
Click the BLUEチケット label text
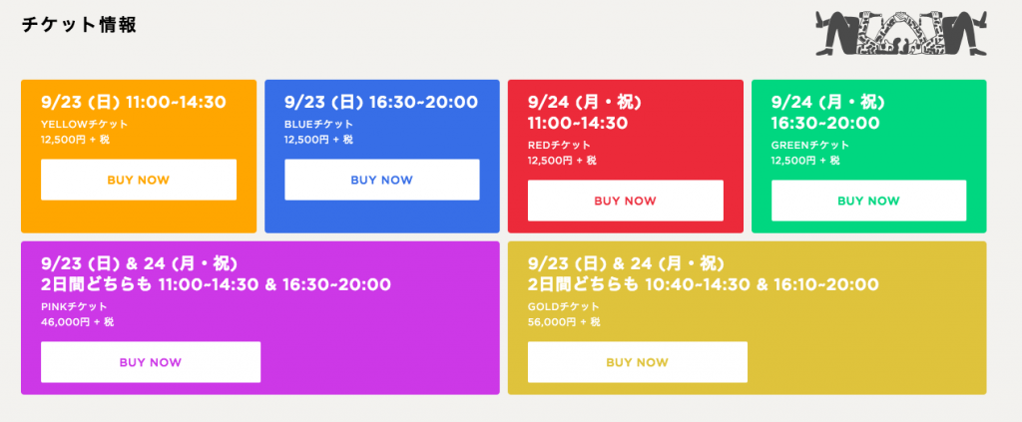pyautogui.click(x=319, y=124)
